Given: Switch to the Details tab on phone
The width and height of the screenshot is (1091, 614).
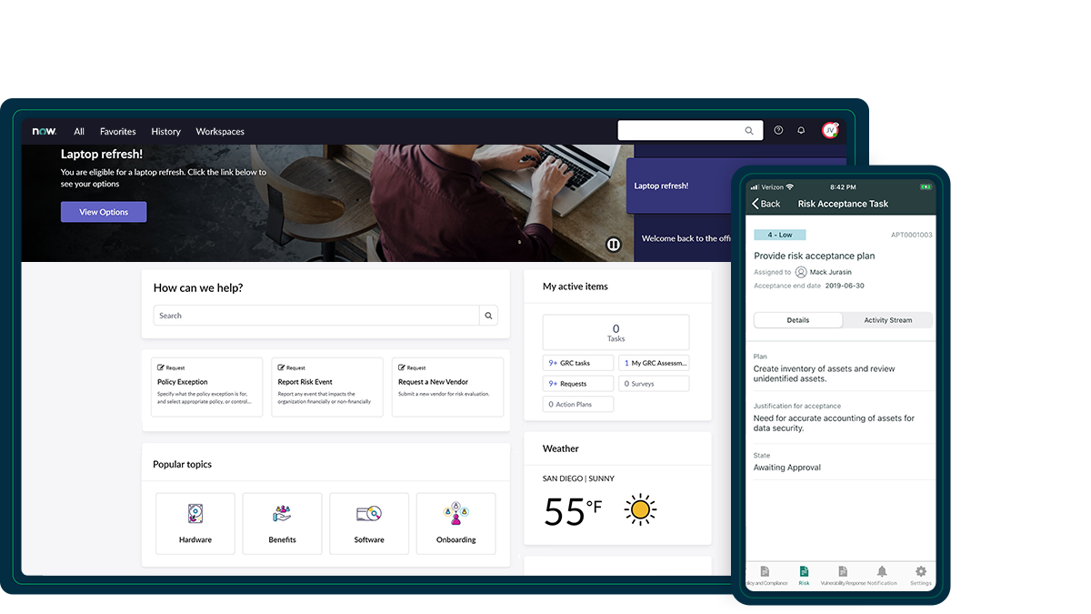Looking at the screenshot, I should point(798,320).
